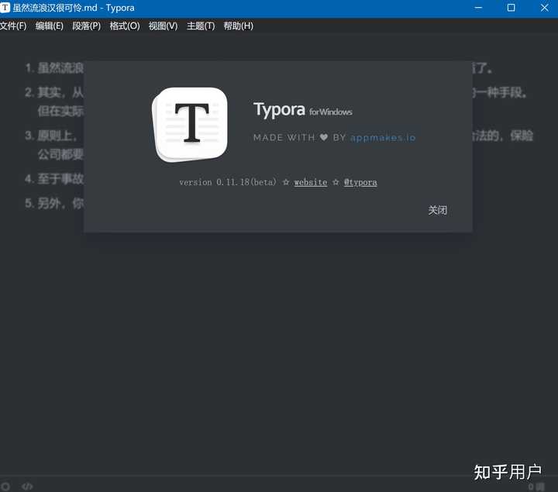This screenshot has width=558, height=492.
Task: Maximize the Typora window
Action: pyautogui.click(x=511, y=8)
